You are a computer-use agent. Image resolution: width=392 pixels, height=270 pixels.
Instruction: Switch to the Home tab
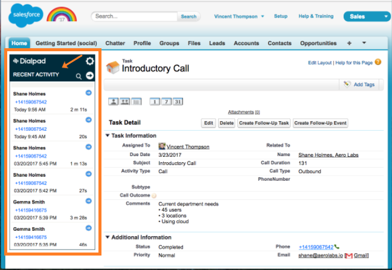point(19,43)
